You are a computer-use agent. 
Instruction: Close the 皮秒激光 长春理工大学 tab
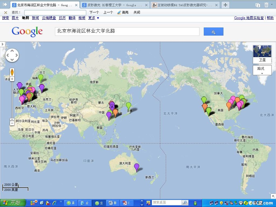pos(146,5)
